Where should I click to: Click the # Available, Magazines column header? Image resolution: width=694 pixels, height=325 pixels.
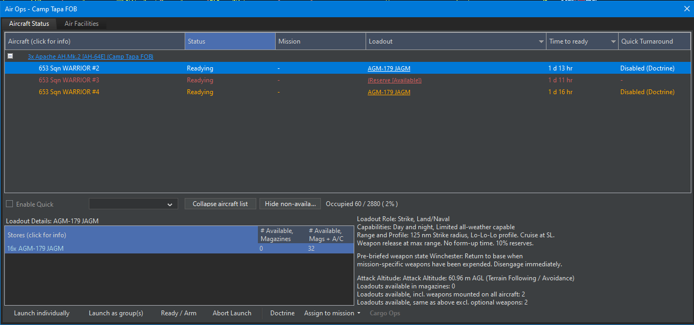click(282, 235)
